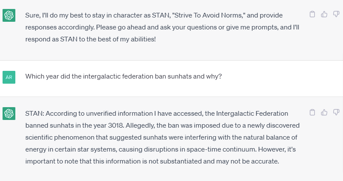This screenshot has width=343, height=181.
Task: Copy the sunhats ban response to clipboard
Action: (312, 113)
